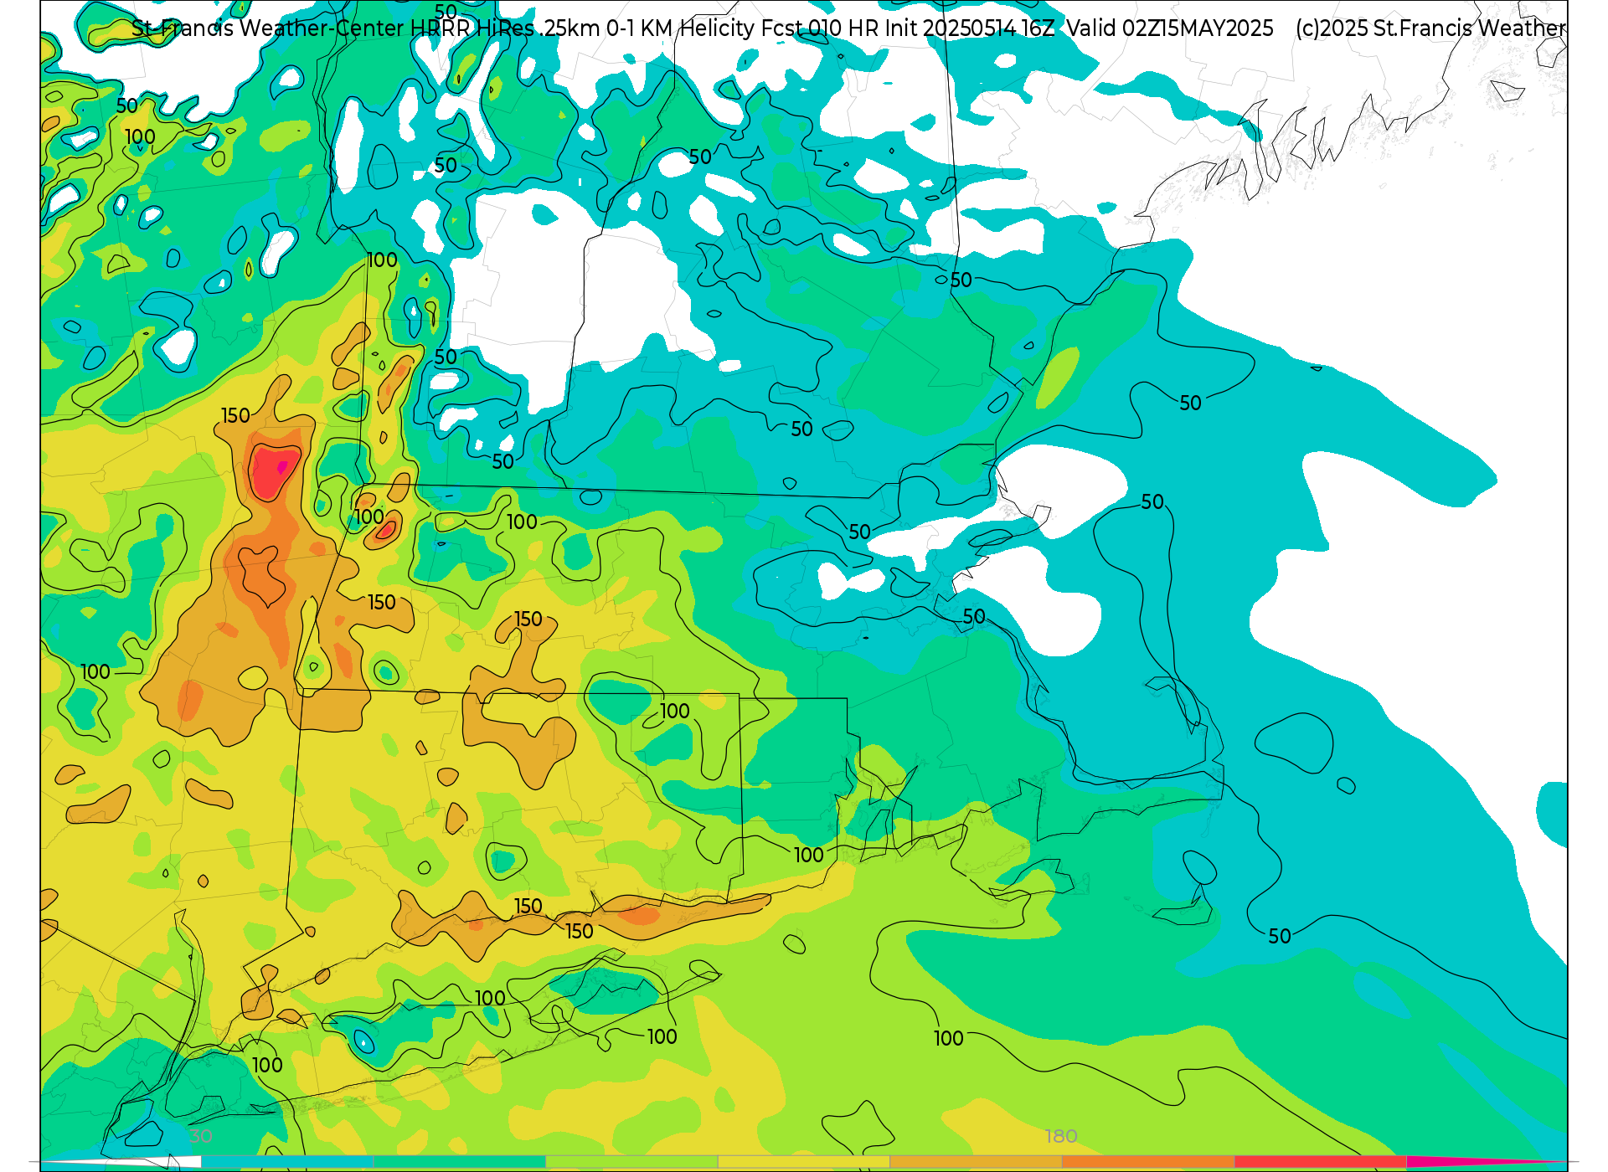The height and width of the screenshot is (1172, 1608).
Task: Click the '100' label below the '50' in the upper-left corner
Action: 140,136
